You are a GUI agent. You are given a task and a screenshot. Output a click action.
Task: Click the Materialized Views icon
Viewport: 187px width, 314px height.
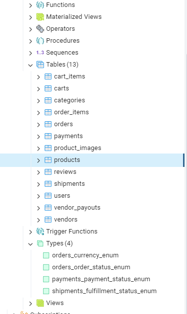(x=40, y=17)
